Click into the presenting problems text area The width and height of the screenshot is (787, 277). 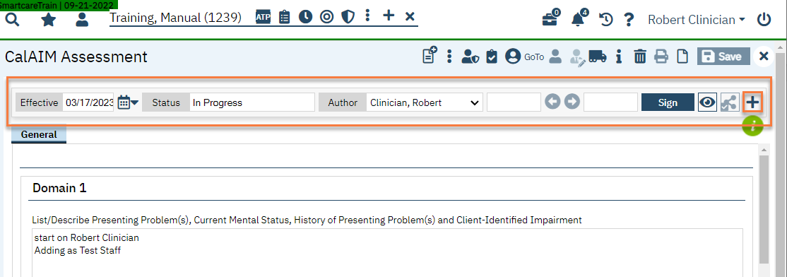pyautogui.click(x=387, y=252)
